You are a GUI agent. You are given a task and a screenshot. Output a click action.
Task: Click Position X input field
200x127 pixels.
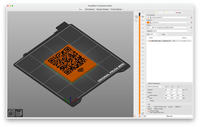coord(167,90)
